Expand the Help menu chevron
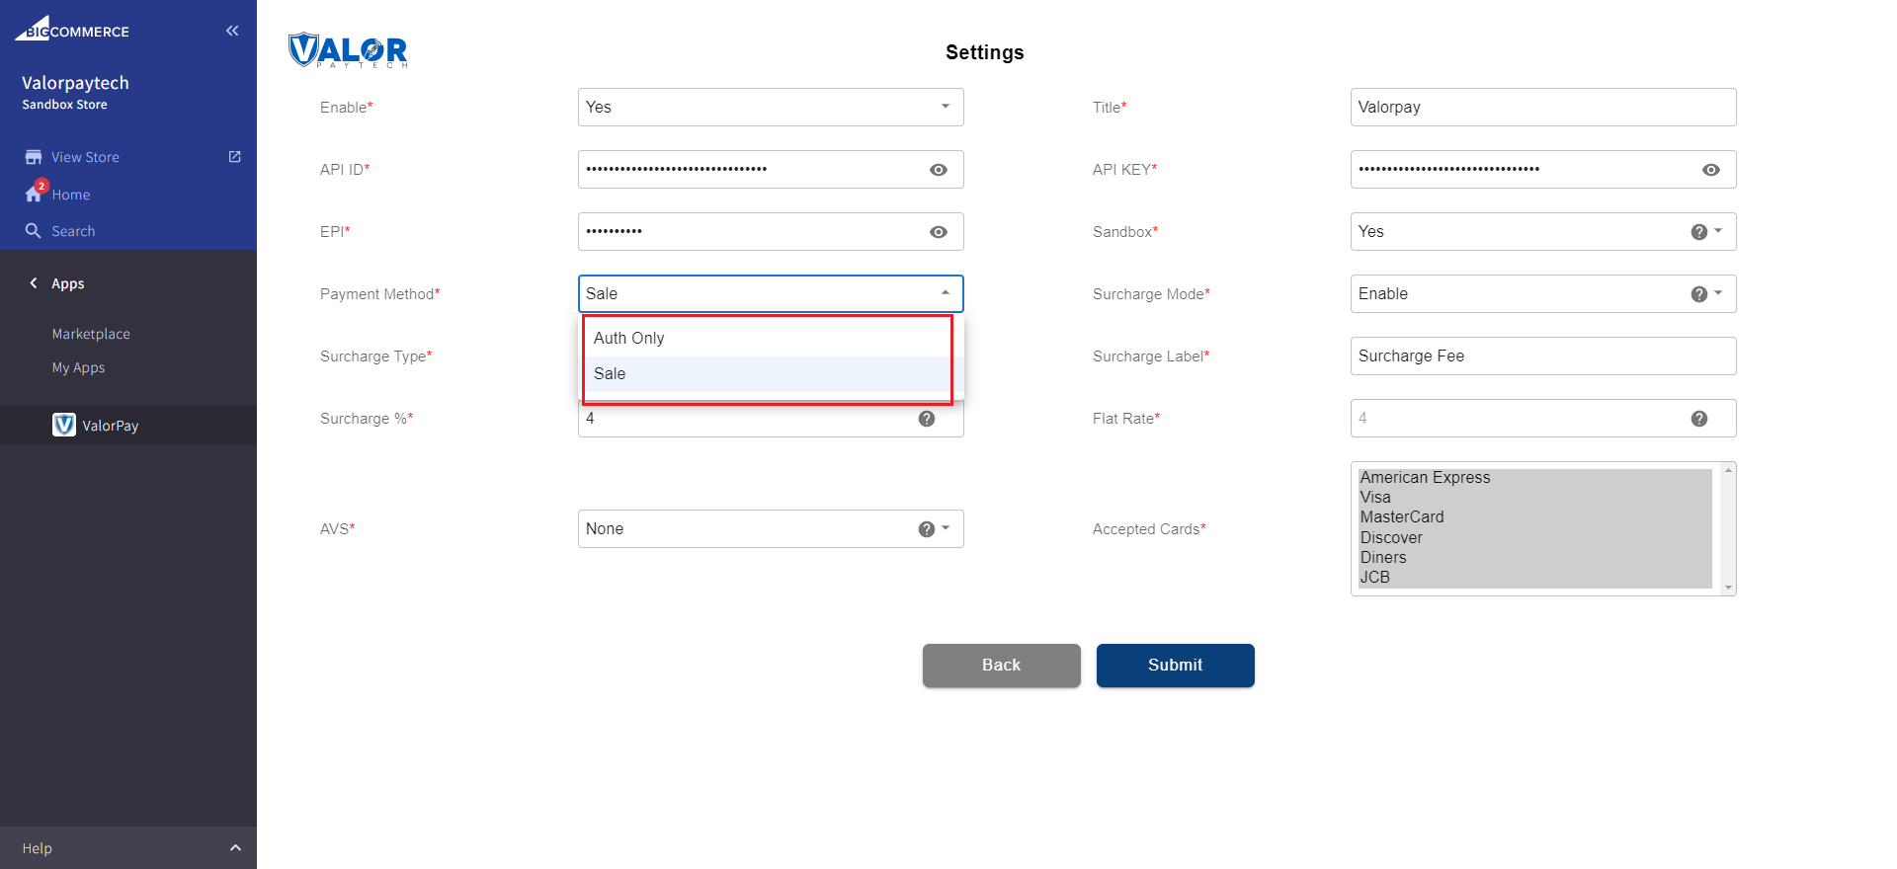This screenshot has width=1897, height=869. point(235,848)
